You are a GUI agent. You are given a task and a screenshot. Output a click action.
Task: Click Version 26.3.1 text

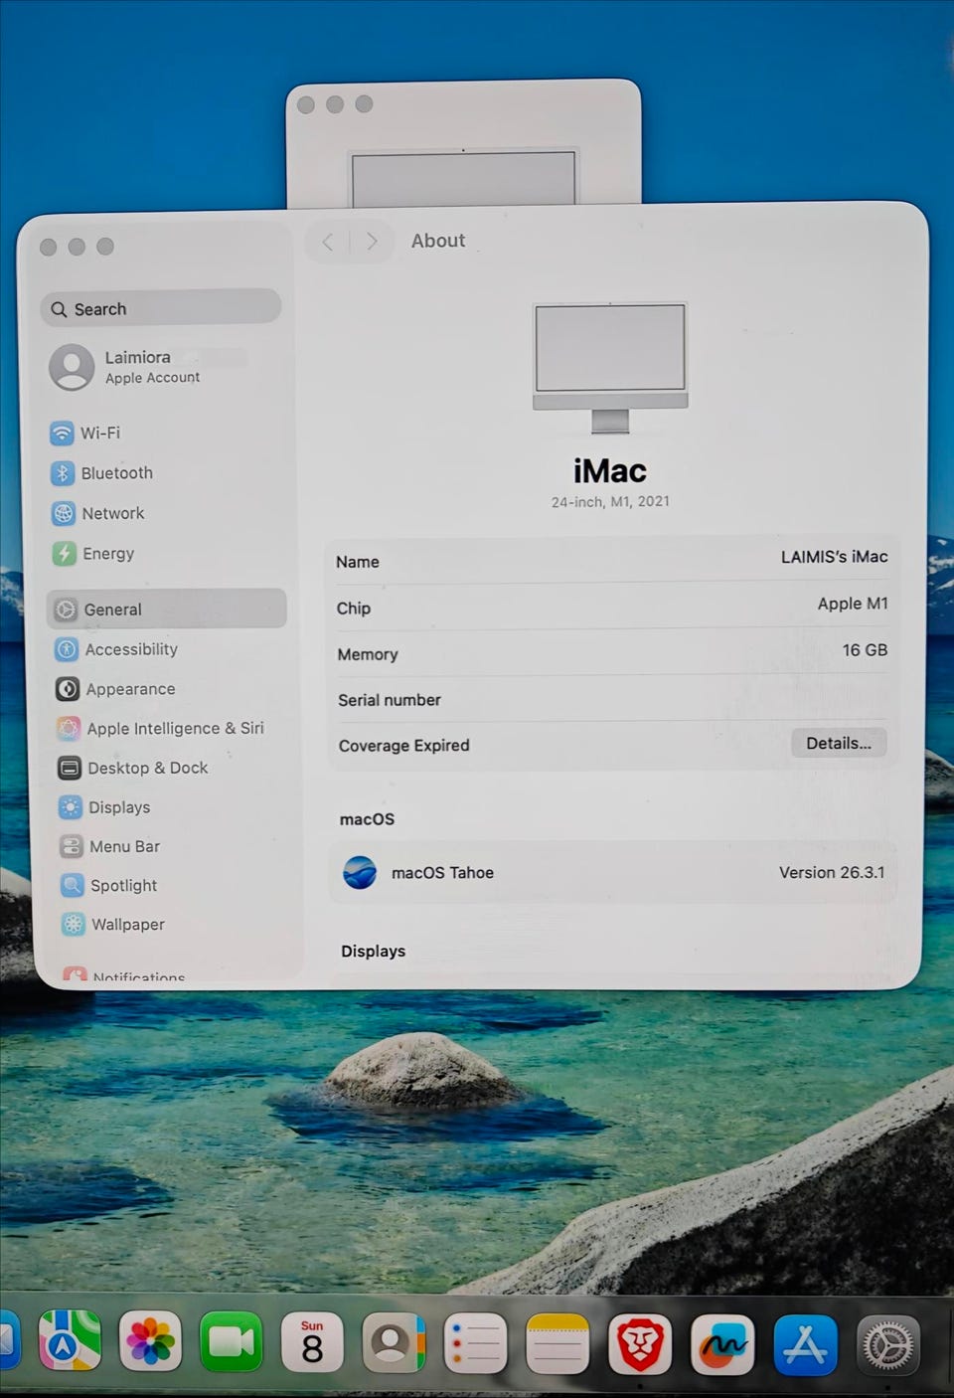tap(832, 872)
